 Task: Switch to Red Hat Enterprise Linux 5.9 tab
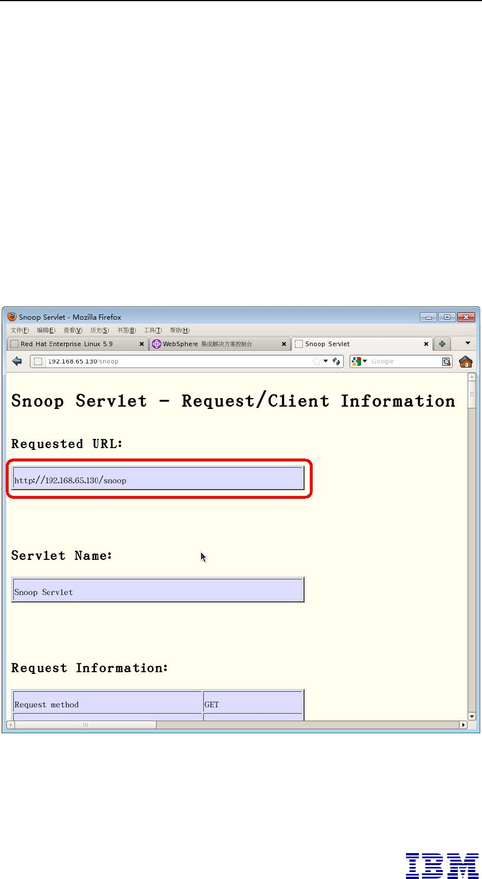77,344
